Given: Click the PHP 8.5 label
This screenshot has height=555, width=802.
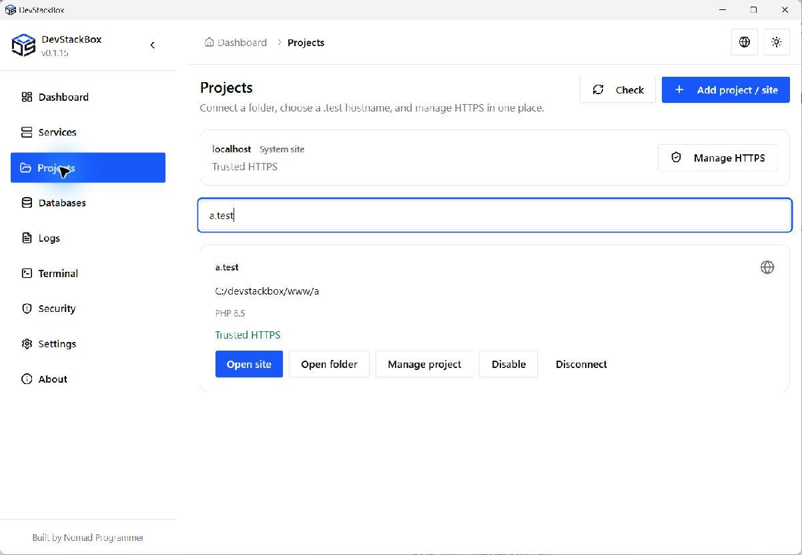Looking at the screenshot, I should point(230,313).
